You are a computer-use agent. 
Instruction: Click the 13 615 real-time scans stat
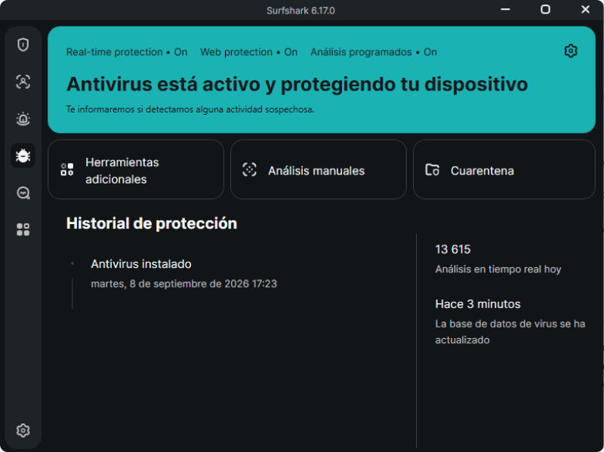coord(498,259)
